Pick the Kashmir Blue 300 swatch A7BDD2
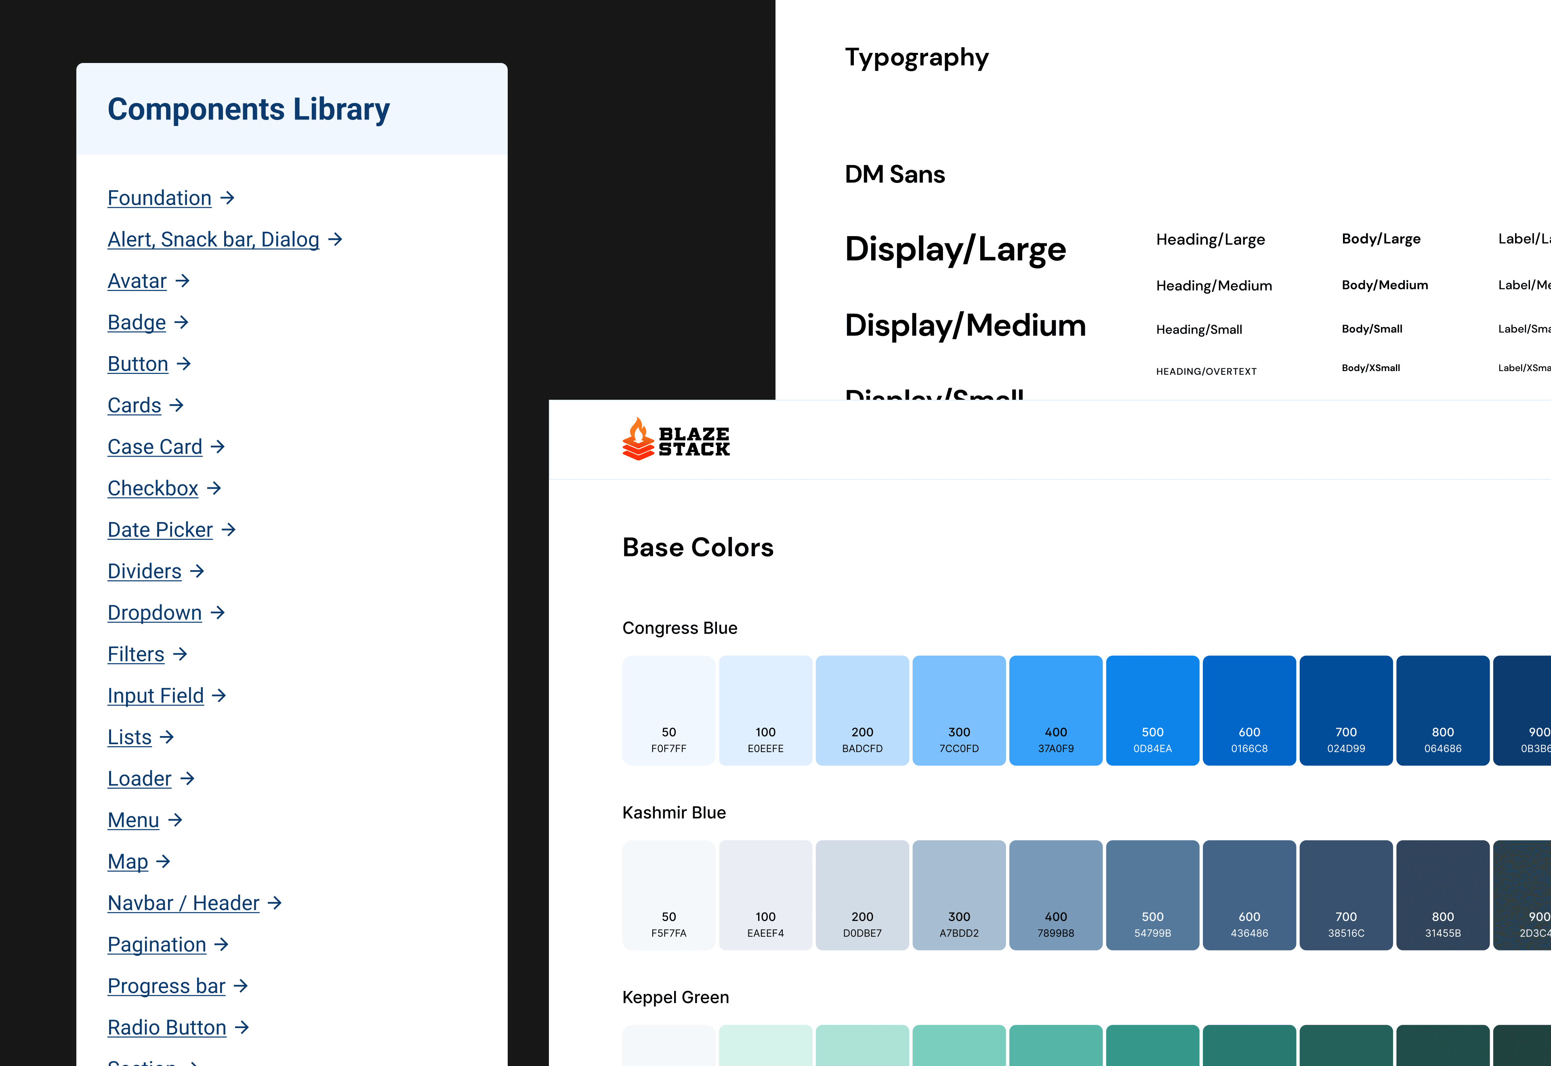 [958, 894]
